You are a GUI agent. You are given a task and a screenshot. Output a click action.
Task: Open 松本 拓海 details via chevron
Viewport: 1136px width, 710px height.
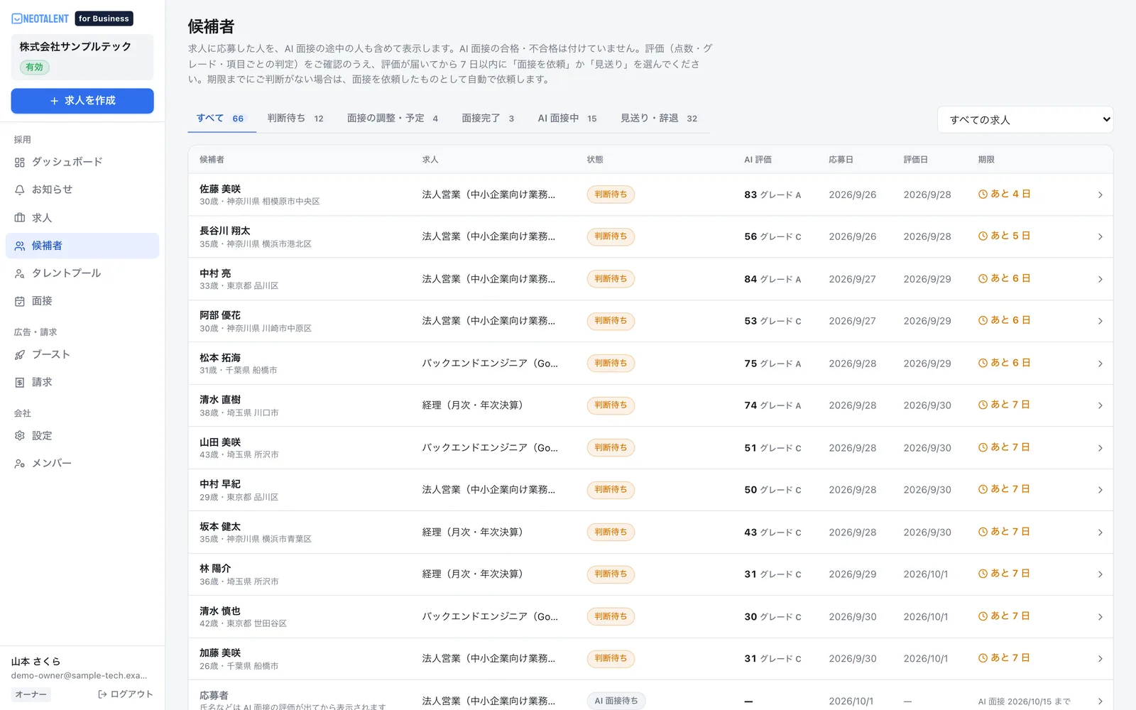point(1100,364)
